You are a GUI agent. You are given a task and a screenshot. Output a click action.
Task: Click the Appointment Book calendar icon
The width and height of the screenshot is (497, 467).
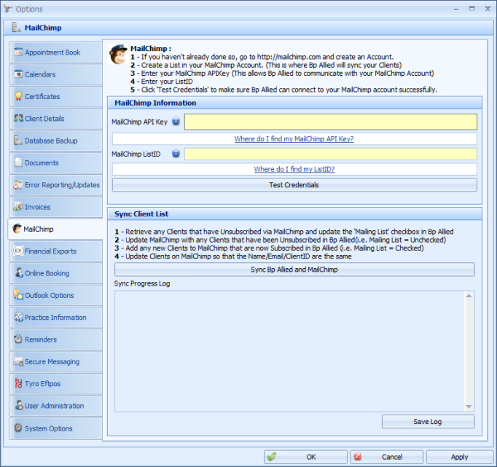click(x=18, y=52)
